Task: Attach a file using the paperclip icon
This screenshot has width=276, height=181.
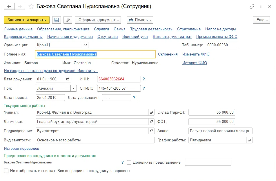Action: click(x=68, y=20)
